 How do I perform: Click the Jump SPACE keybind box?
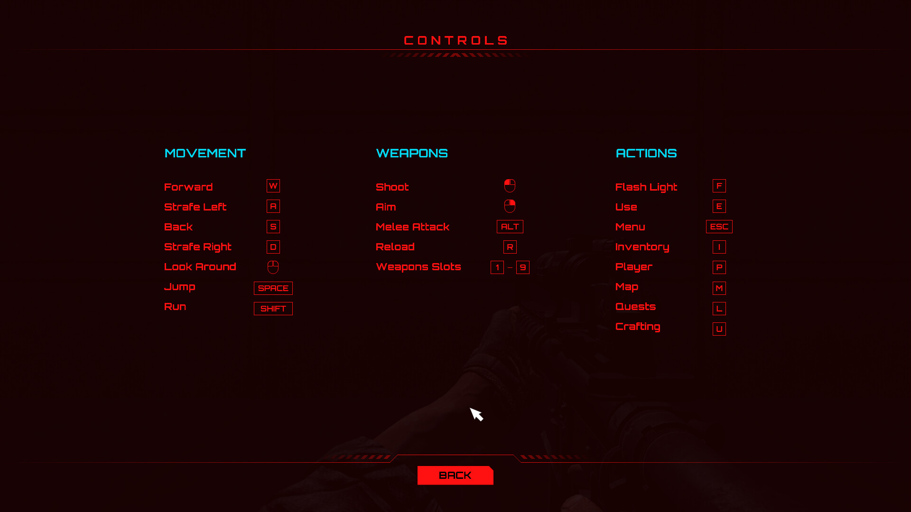pyautogui.click(x=273, y=288)
